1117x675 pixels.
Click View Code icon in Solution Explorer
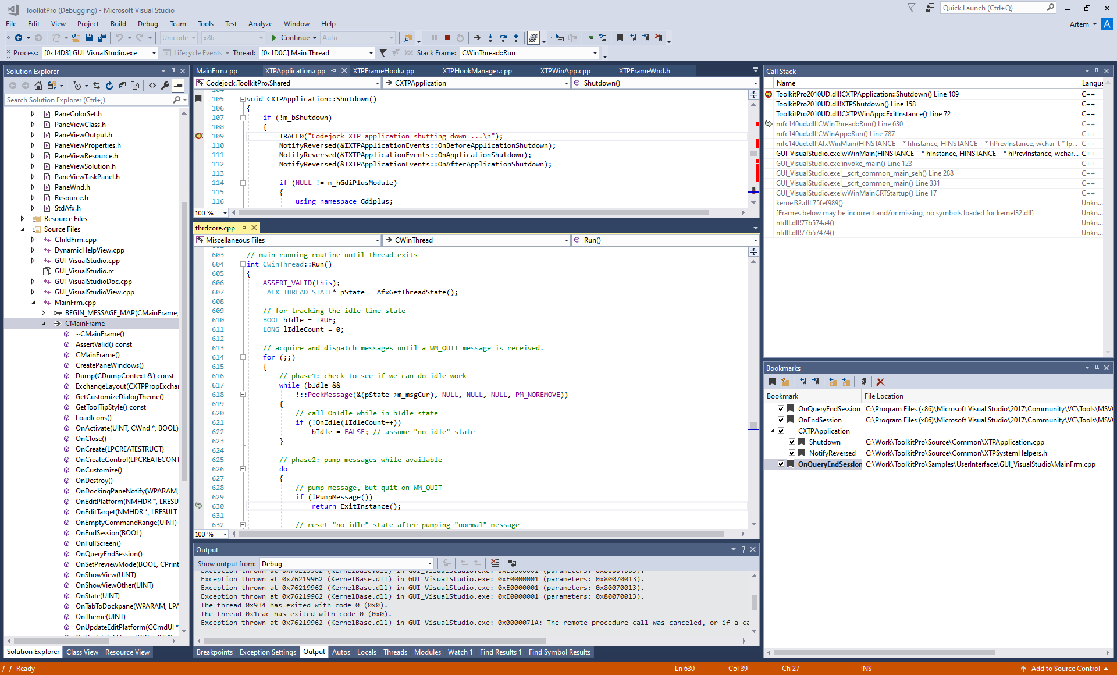click(x=152, y=86)
